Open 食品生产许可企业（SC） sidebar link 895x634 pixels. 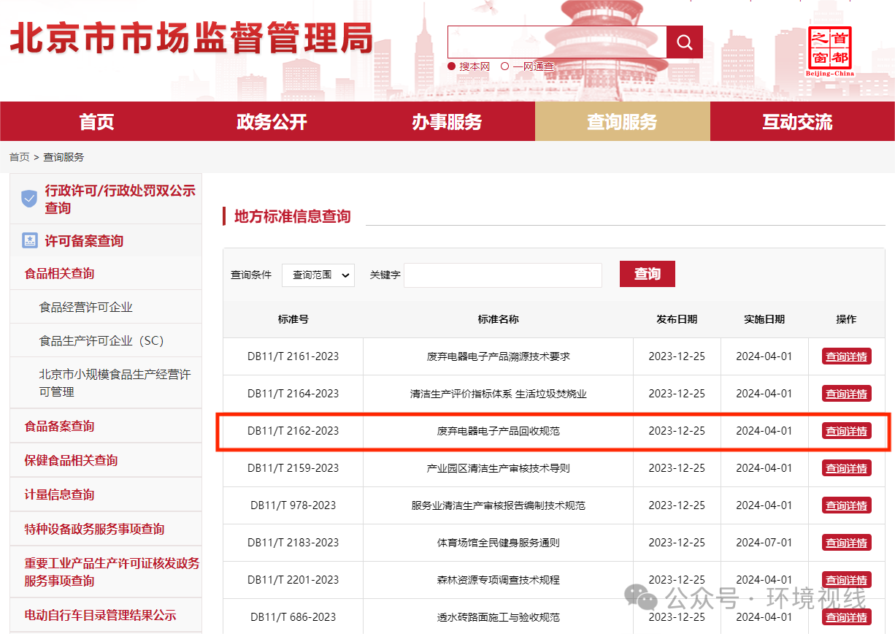[x=101, y=340]
